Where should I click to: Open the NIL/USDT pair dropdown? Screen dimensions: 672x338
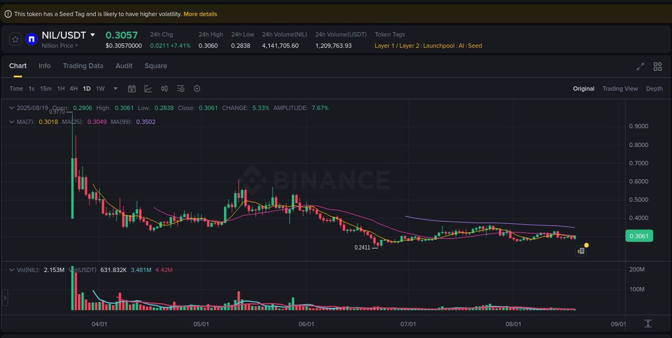92,34
